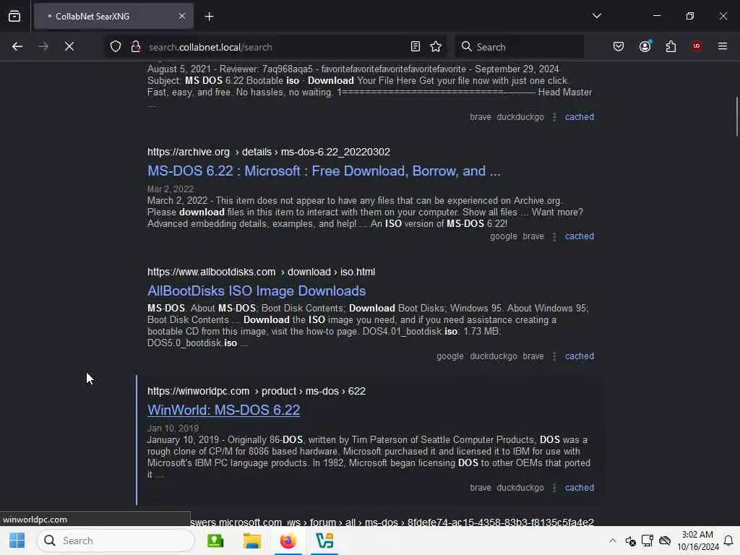Viewport: 740px width, 555px height.
Task: Open clock showing 3:02 AM
Action: tap(697, 541)
